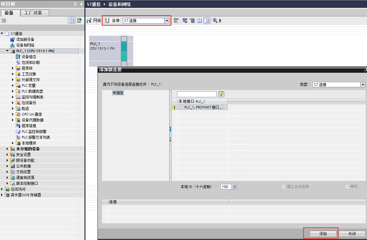Click the 网络 (Network) toolbar icon

[x=89, y=21]
